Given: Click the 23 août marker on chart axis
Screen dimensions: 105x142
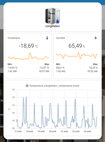Looking at the screenshot, I should coord(88,131).
